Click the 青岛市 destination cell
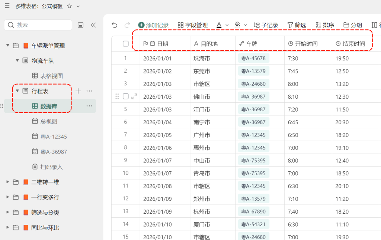Viewport: 381px width, 240px height. click(x=212, y=173)
